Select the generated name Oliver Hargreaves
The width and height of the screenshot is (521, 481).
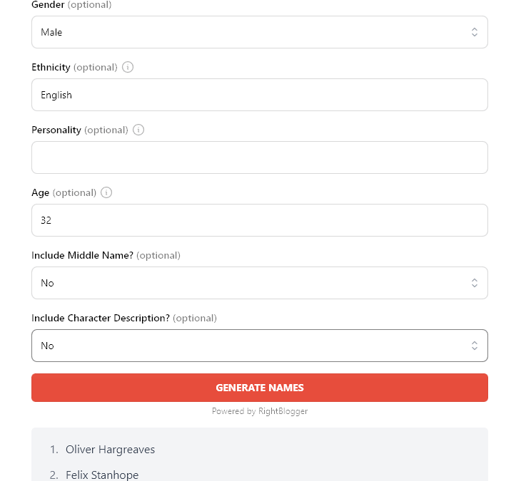[x=110, y=450]
